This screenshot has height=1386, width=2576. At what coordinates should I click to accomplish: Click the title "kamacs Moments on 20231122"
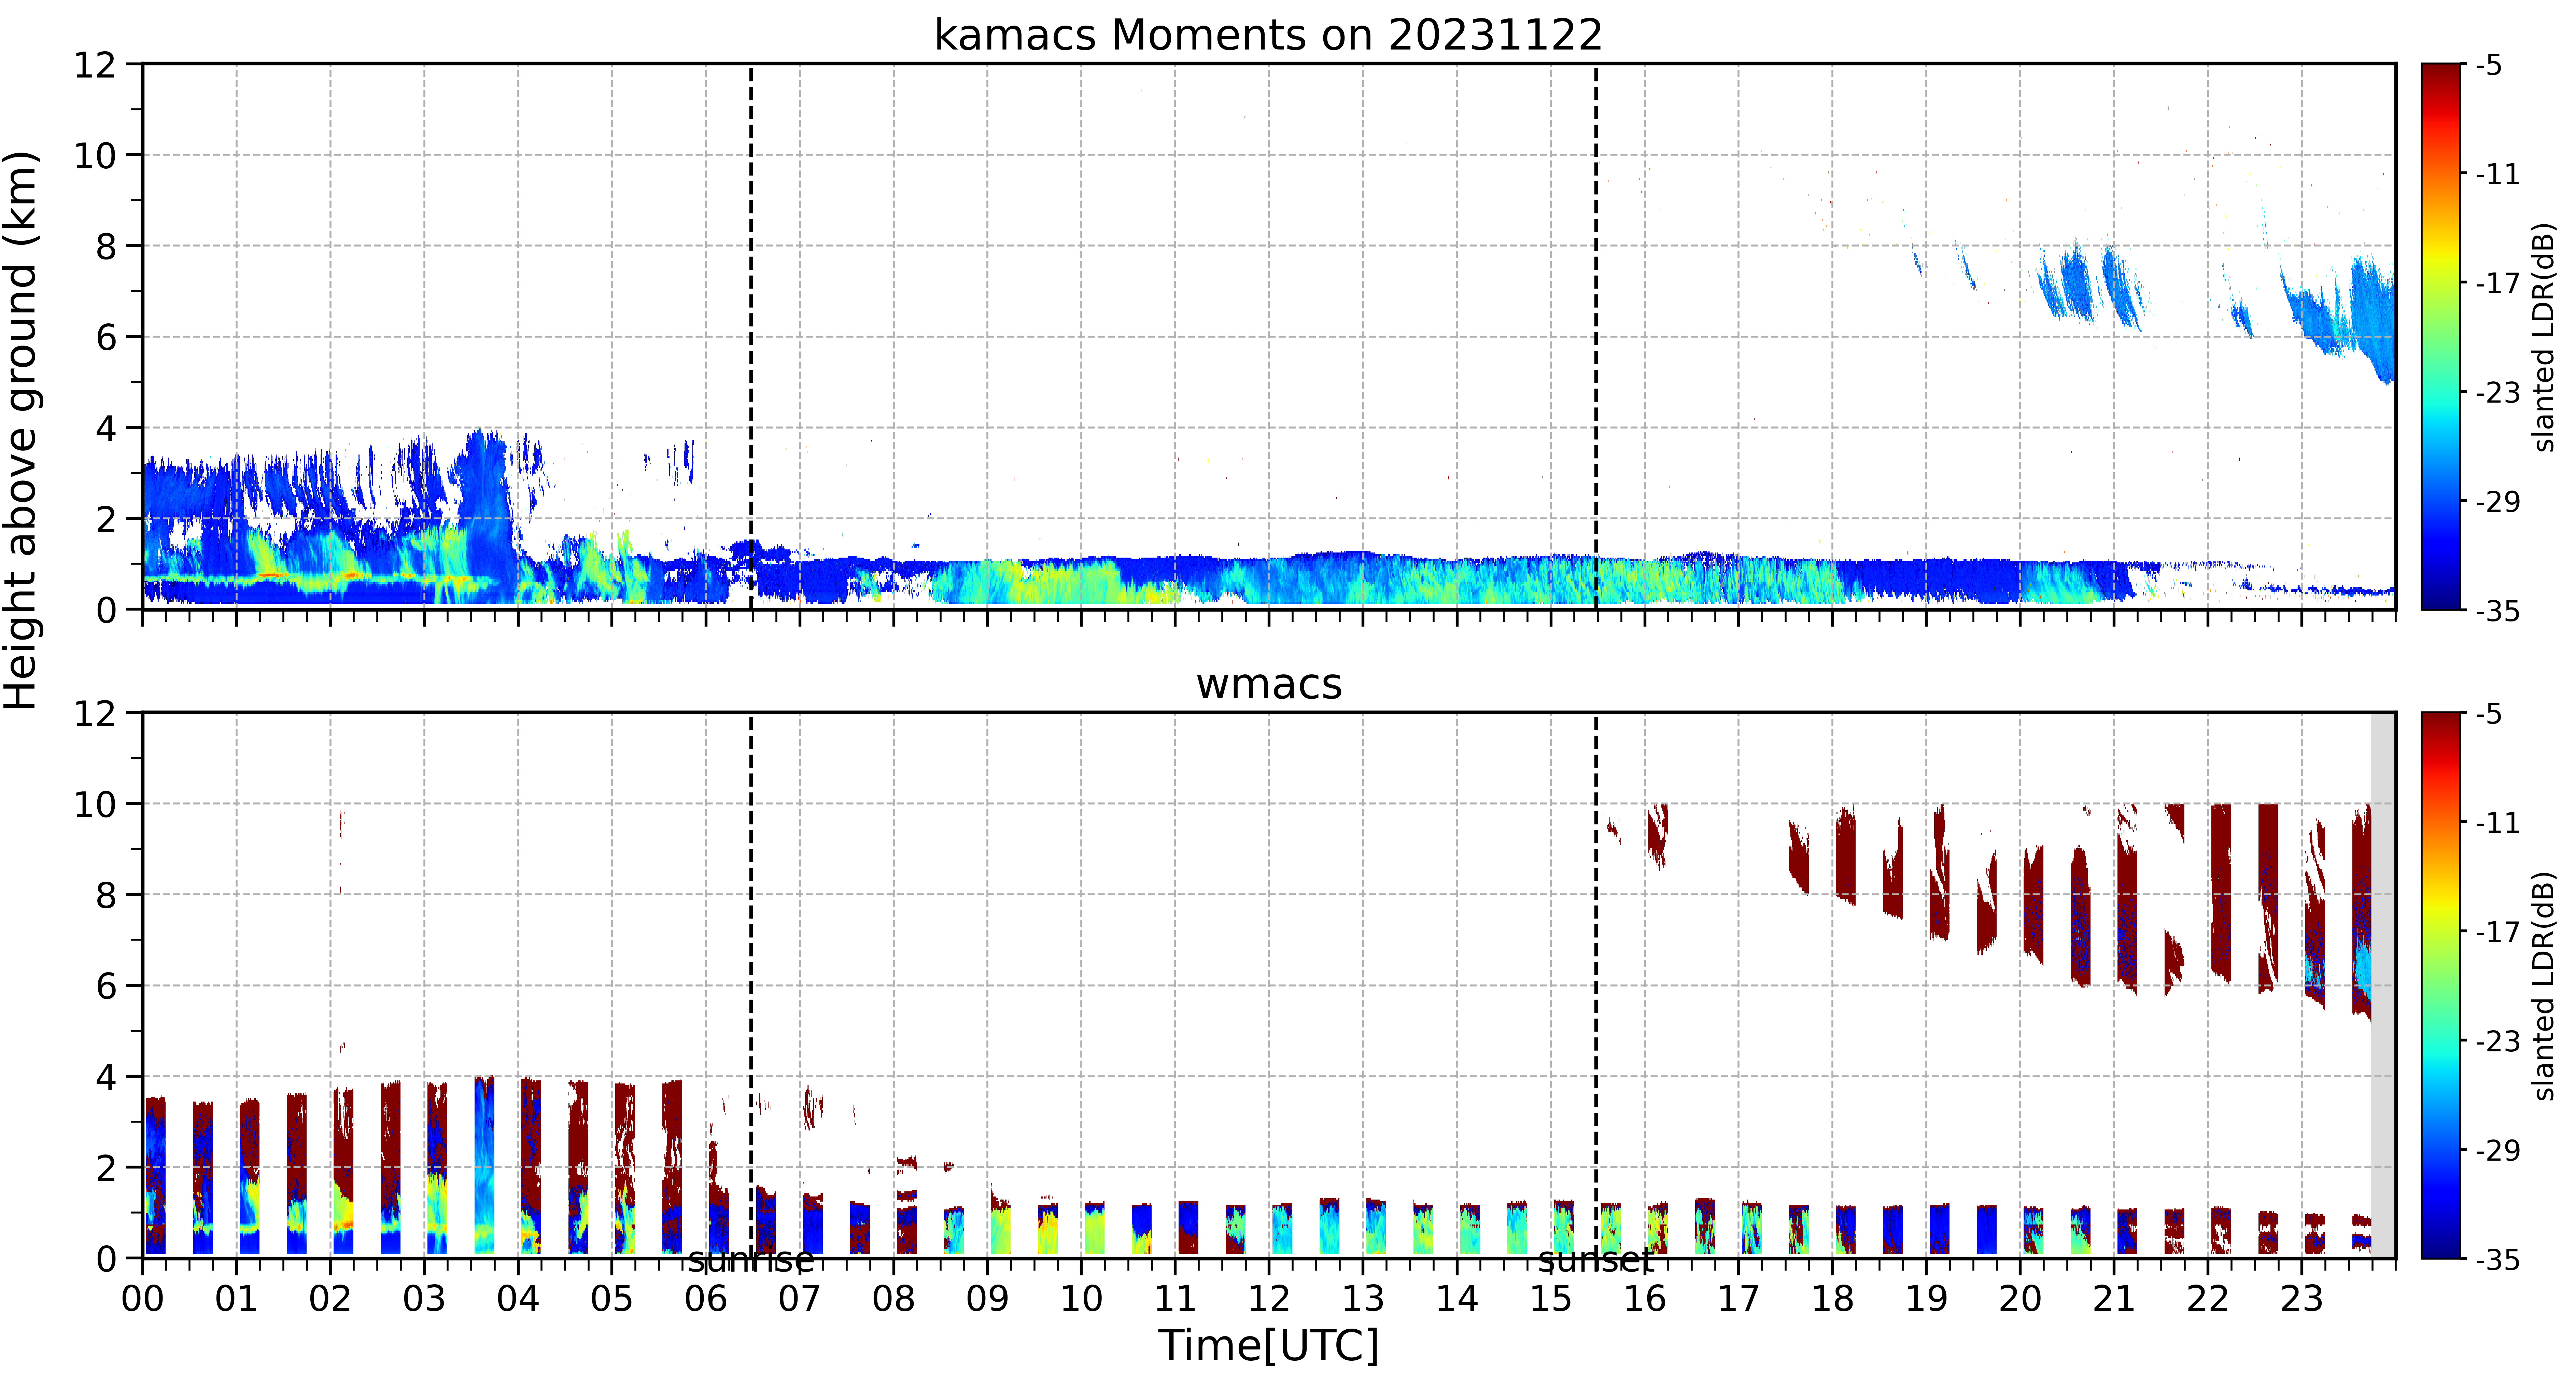pyautogui.click(x=1268, y=35)
